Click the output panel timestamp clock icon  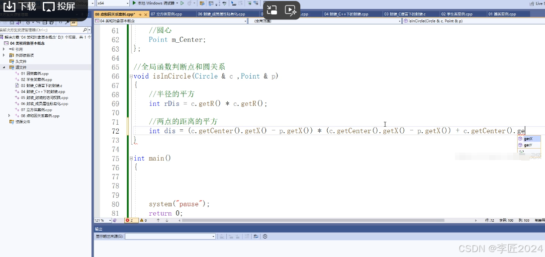[265, 236]
